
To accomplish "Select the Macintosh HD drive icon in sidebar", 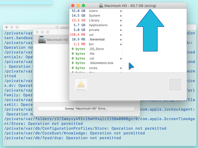I will pos(42,40).
